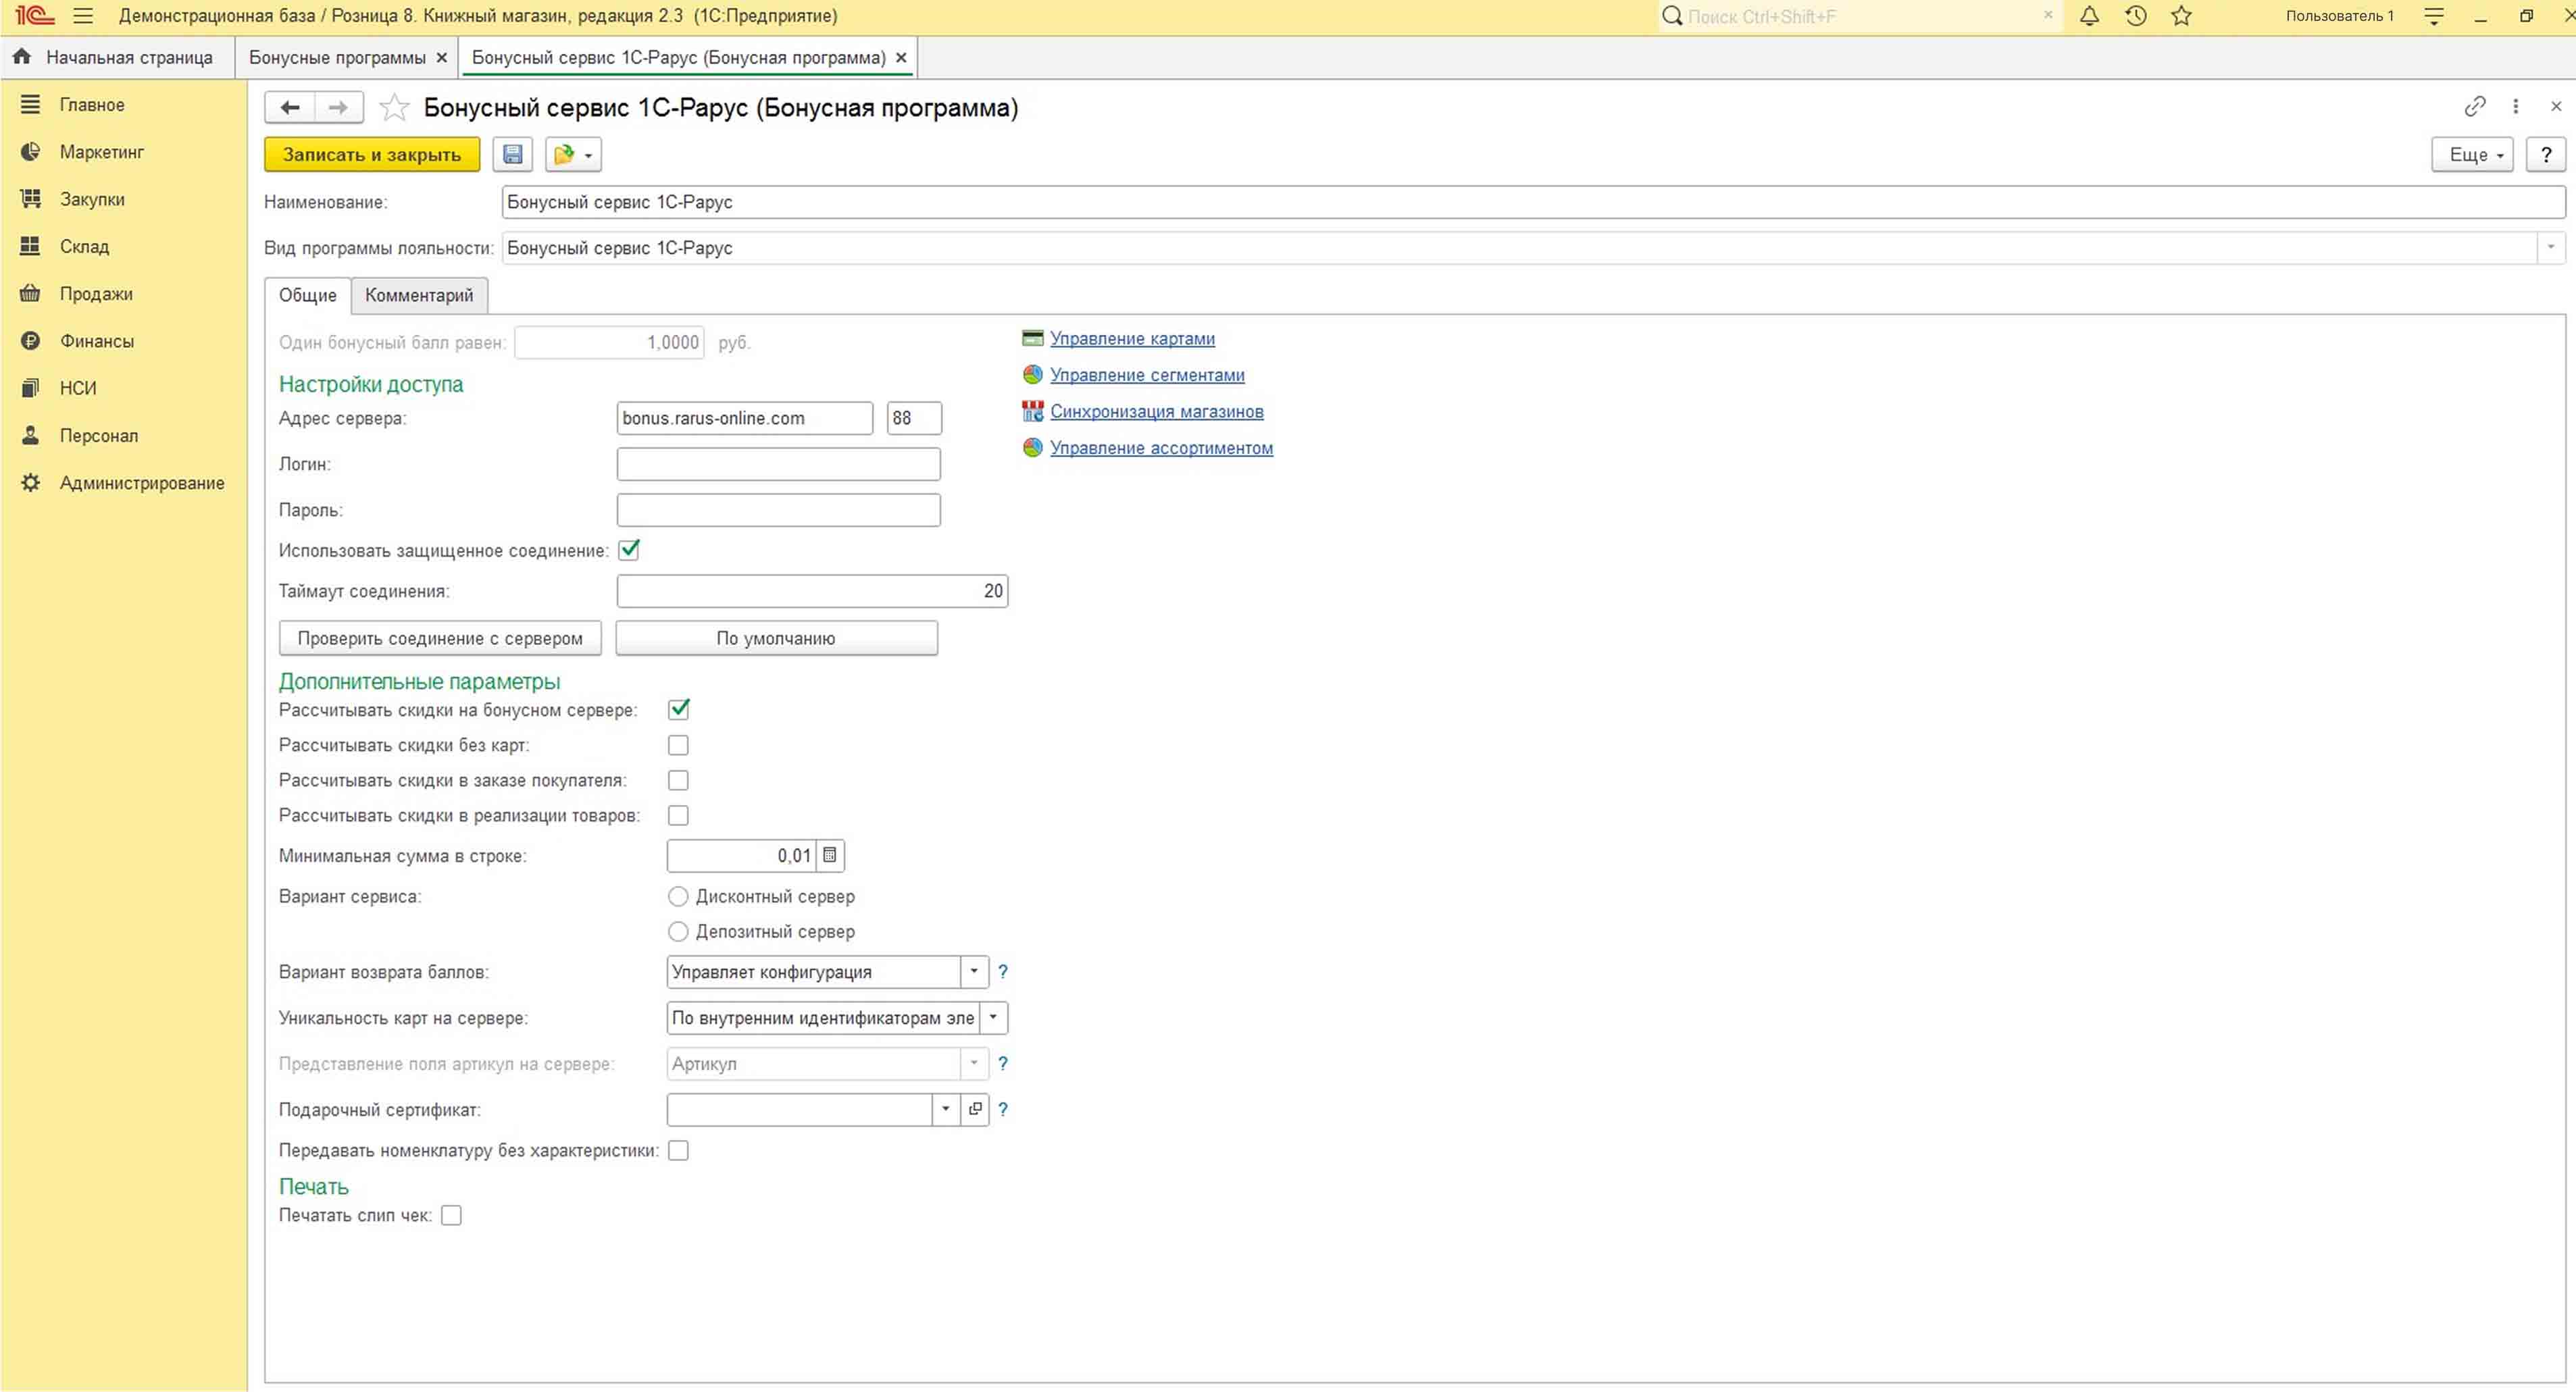Screen dimensions: 2576x1392
Task: Open notifications bell
Action: (2089, 16)
